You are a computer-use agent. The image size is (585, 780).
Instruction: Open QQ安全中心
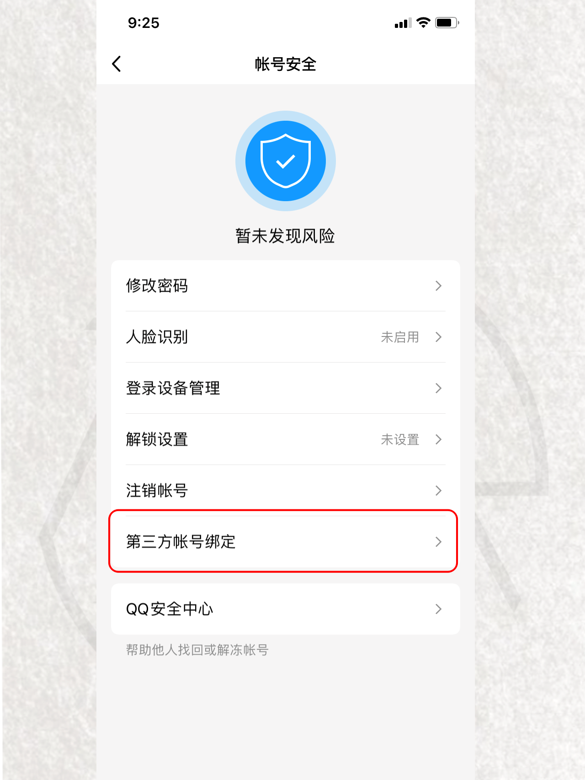(x=286, y=609)
